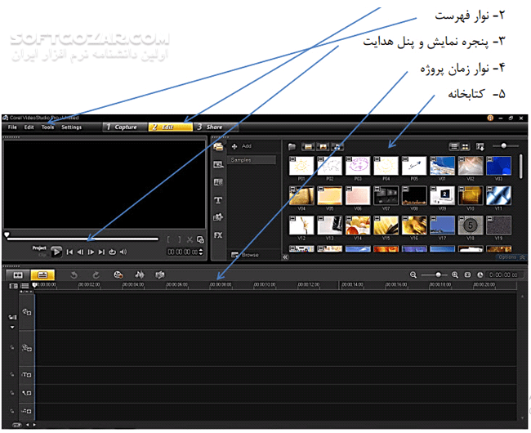
Task: Open the AB Instant Project library icon
Action: click(x=218, y=182)
